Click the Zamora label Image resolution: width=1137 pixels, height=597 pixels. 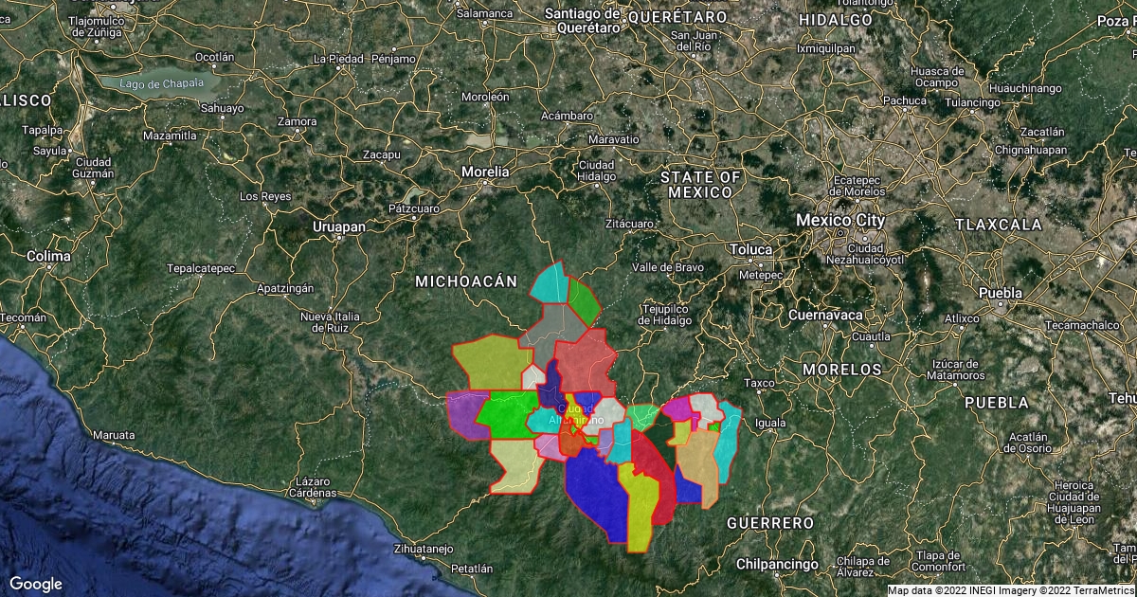pos(298,121)
